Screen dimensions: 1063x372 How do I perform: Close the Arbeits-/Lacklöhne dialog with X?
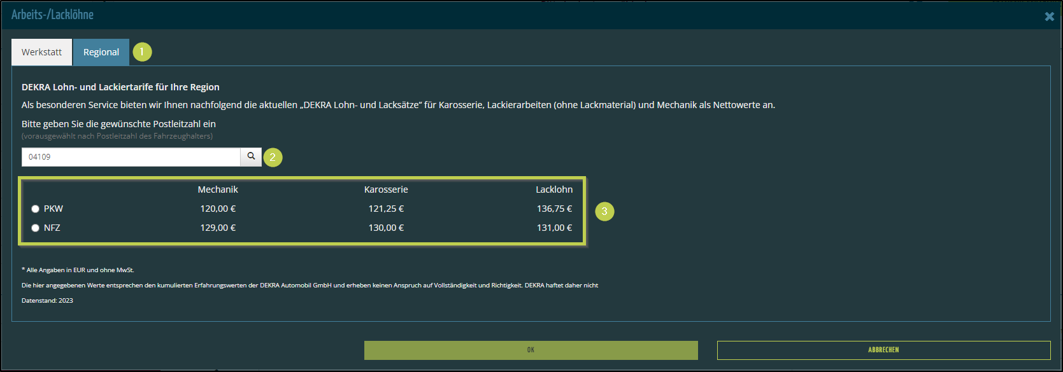point(1049,17)
